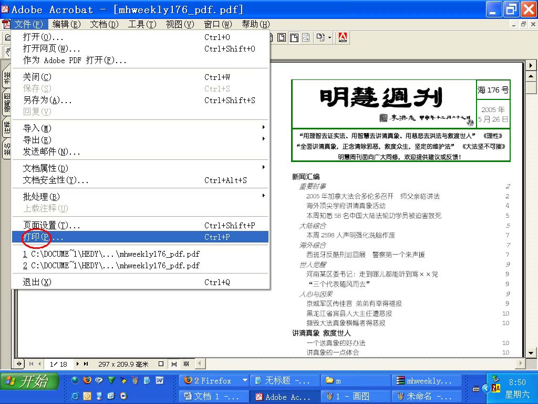Jump to last page button in status bar
538x404 pixels.
point(86,364)
